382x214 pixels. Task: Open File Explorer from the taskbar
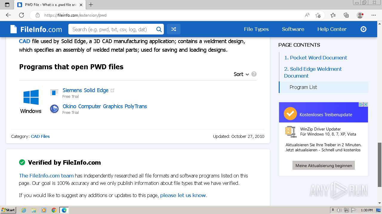[x=34, y=210]
